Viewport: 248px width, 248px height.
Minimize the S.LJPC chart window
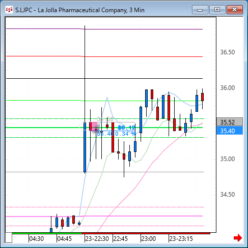click(200, 10)
